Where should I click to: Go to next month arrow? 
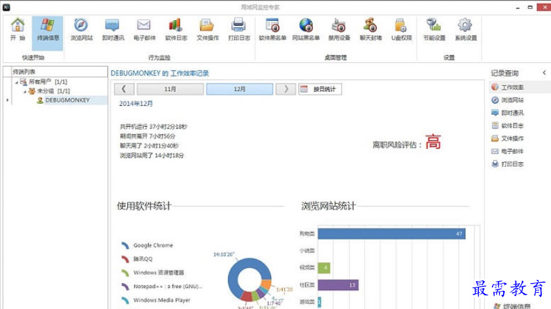[286, 89]
